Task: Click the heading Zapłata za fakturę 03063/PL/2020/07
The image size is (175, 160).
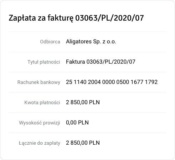Action: pyautogui.click(x=76, y=18)
